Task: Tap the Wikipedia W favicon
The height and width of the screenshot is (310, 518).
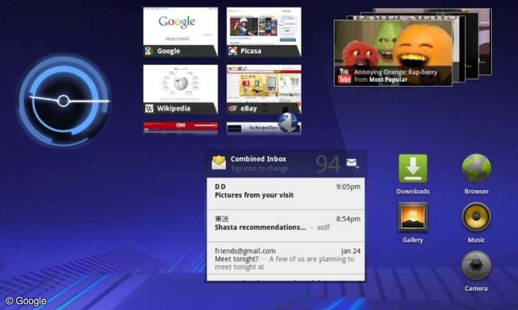Action: click(x=149, y=108)
